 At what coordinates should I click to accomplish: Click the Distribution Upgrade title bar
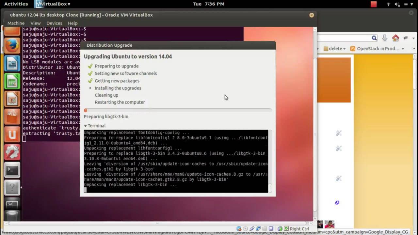[178, 45]
